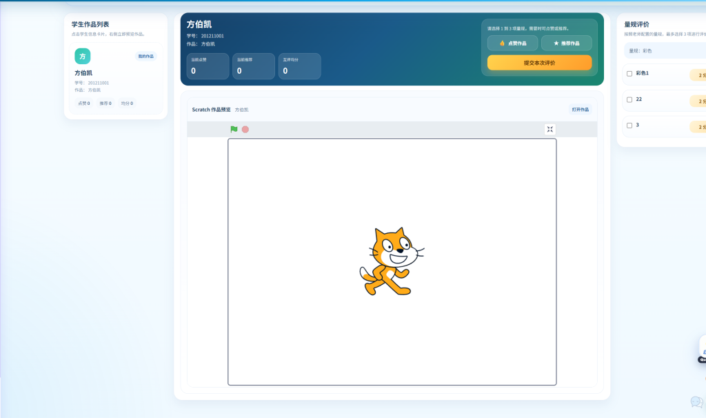Check the 彩色1 rubric checkbox
The height and width of the screenshot is (418, 706).
[629, 73]
